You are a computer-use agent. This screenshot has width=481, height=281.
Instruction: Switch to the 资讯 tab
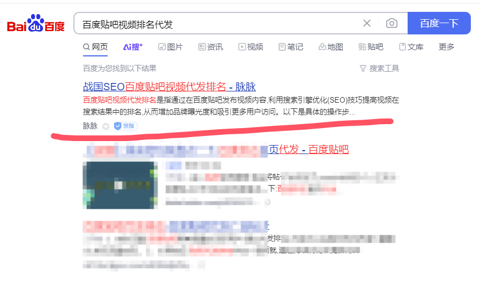[211, 47]
